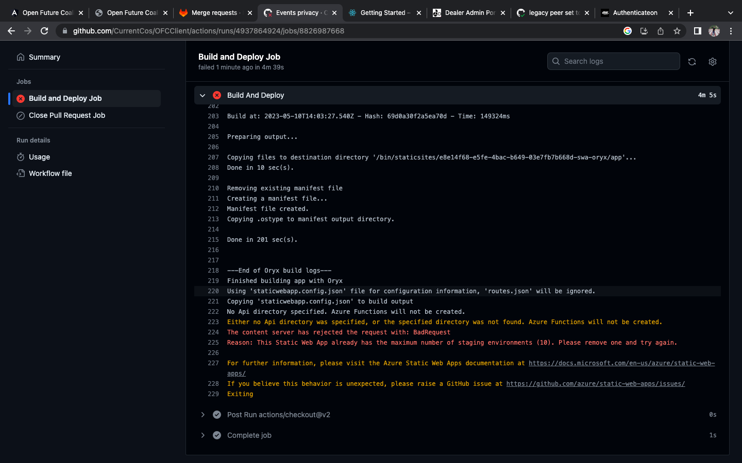Bookmark this page with star icon
The height and width of the screenshot is (463, 742).
[x=677, y=31]
